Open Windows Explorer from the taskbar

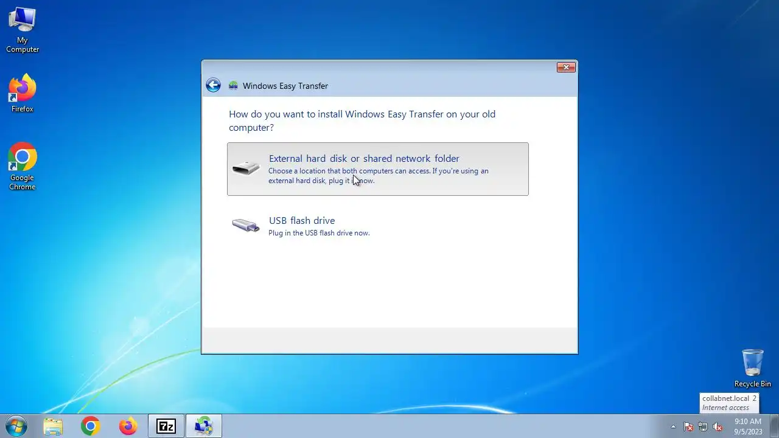click(x=53, y=426)
